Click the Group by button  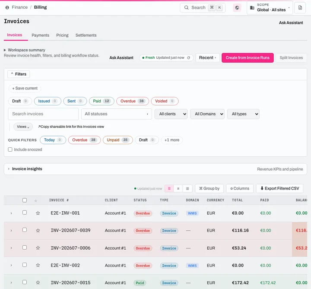(x=209, y=188)
